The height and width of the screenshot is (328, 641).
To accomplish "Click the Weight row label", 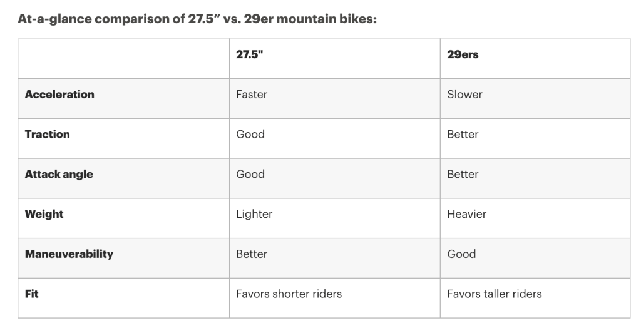I will (x=44, y=214).
